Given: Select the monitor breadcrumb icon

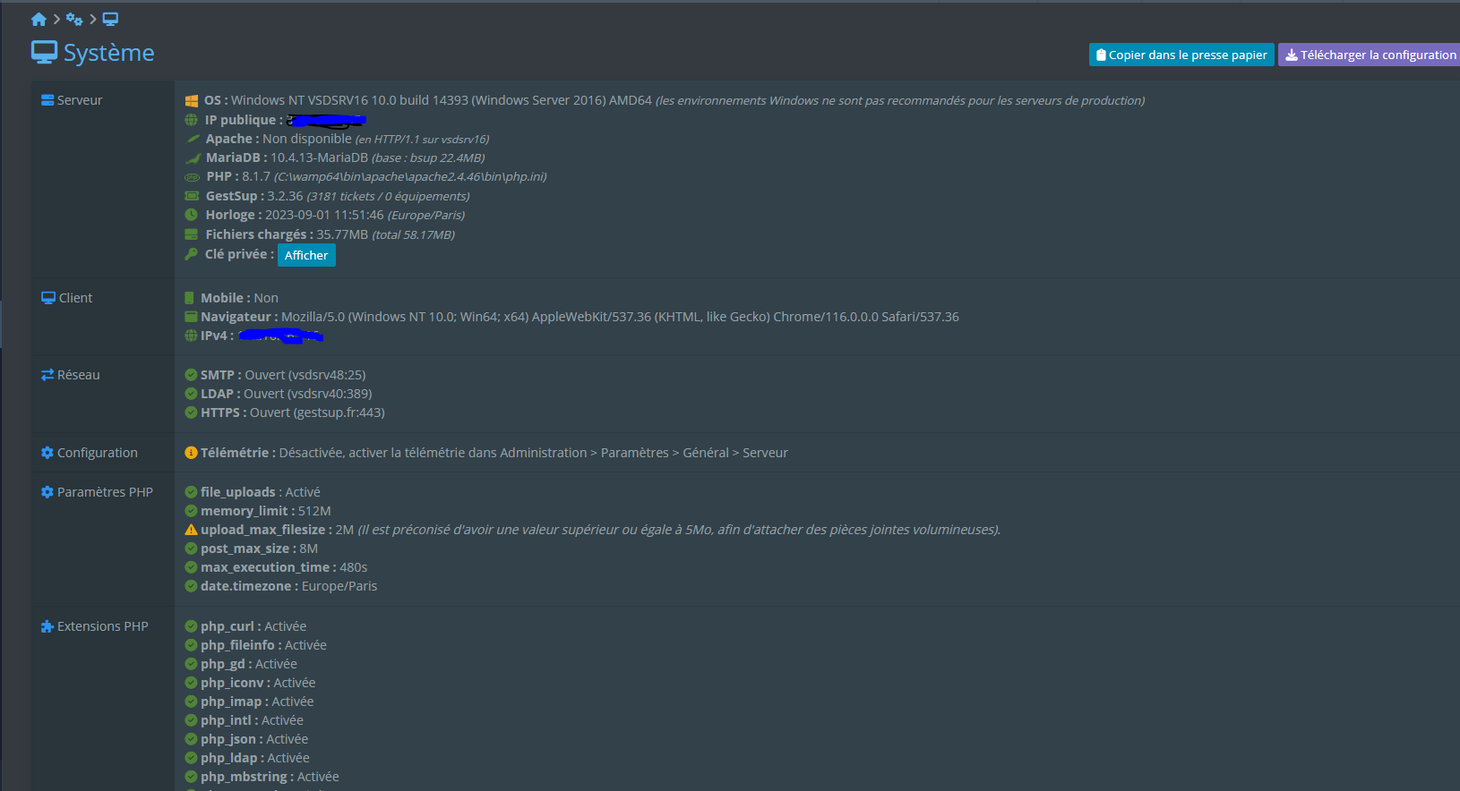Looking at the screenshot, I should click(110, 19).
